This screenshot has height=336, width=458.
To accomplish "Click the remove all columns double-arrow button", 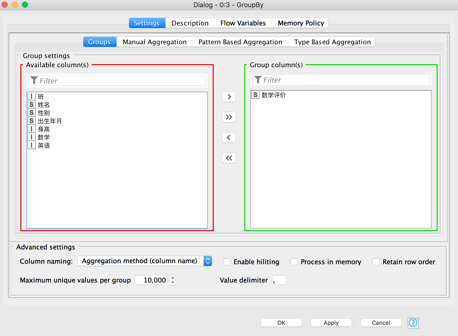I will click(229, 158).
